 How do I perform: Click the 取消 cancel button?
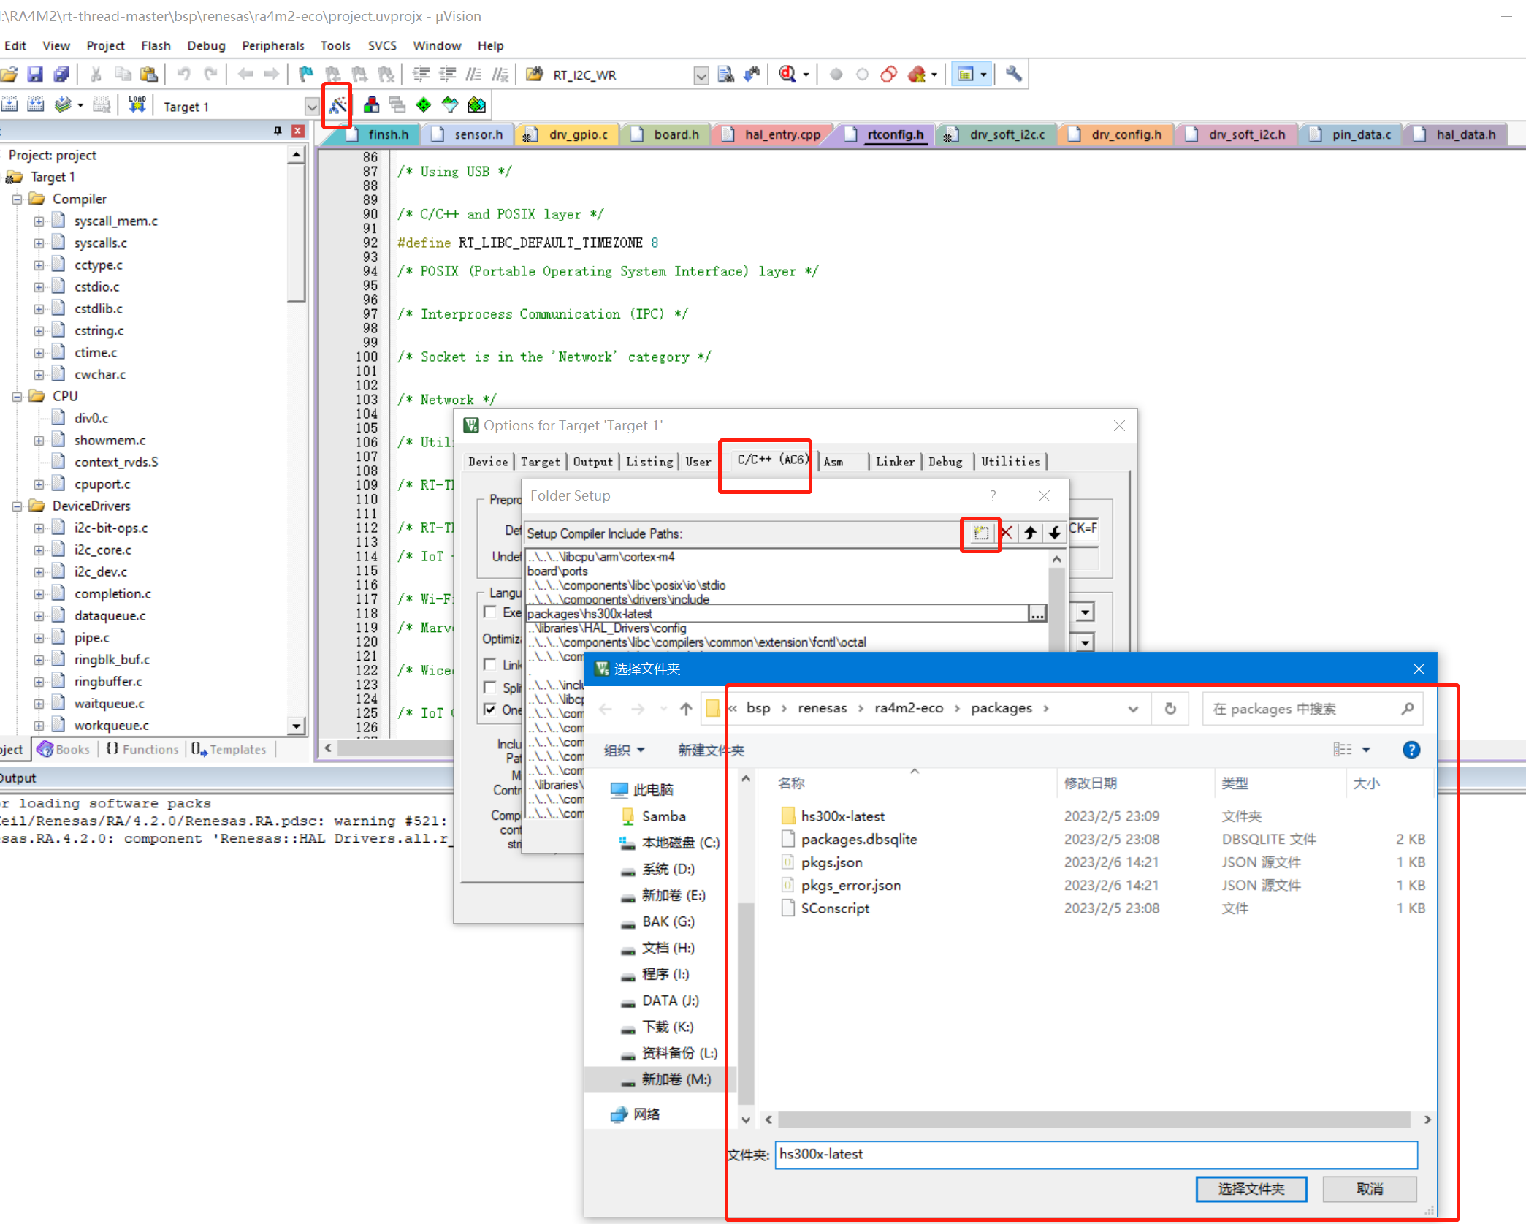pos(1370,1189)
